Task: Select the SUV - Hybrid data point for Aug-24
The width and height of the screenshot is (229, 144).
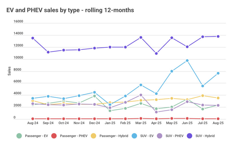Action: tap(33, 38)
